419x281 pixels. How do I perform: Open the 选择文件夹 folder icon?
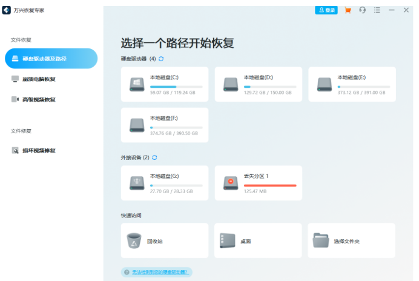pyautogui.click(x=320, y=241)
